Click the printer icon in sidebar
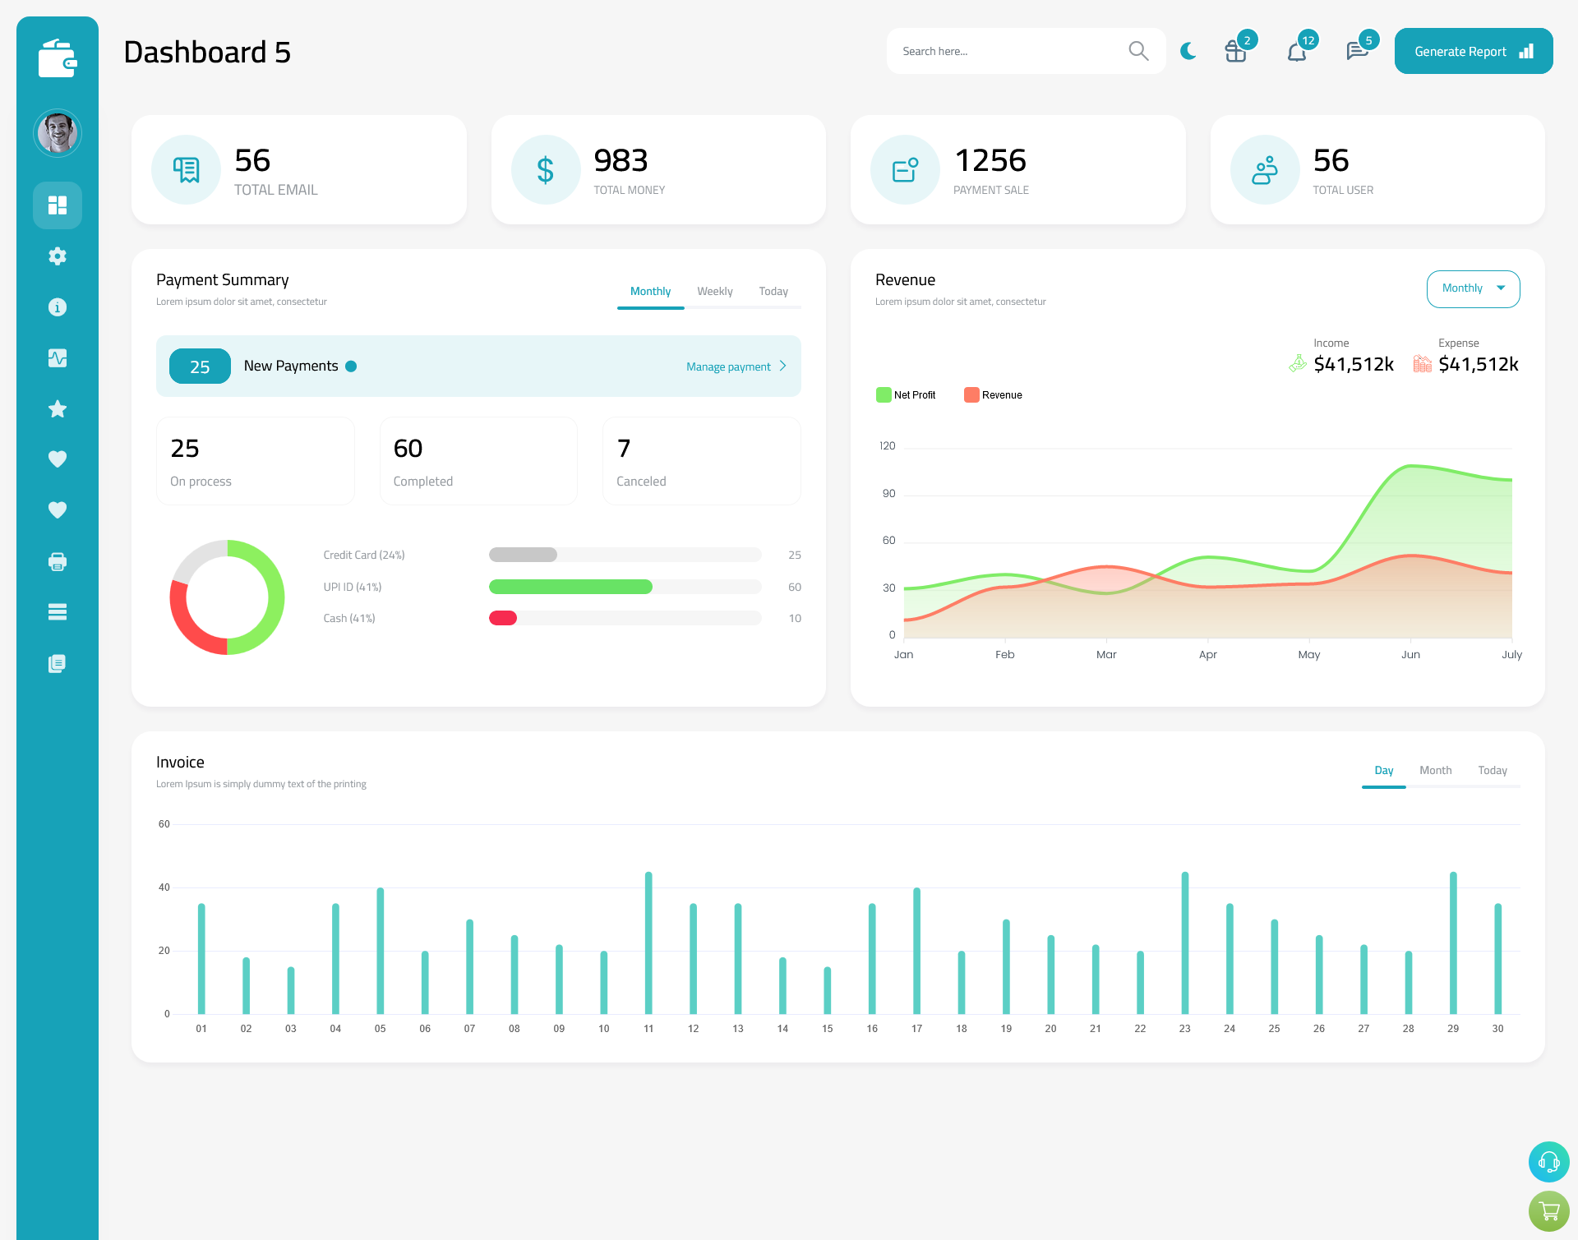 click(x=58, y=561)
